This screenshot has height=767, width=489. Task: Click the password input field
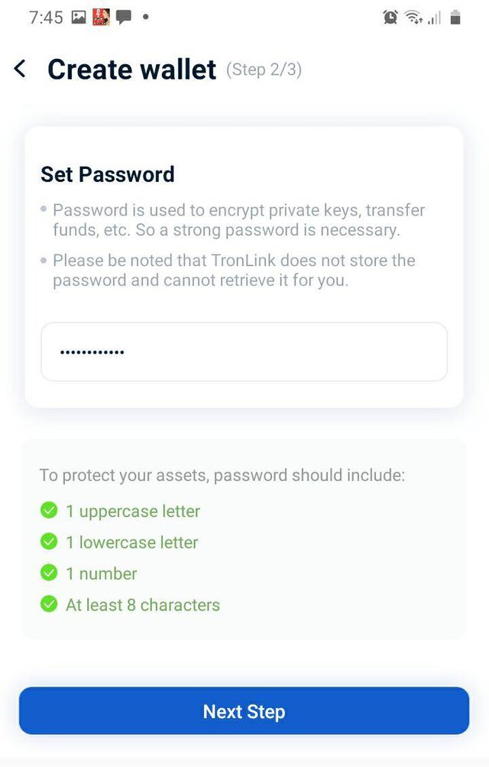pos(244,352)
